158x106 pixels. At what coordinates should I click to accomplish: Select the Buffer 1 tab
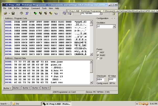click(7, 88)
